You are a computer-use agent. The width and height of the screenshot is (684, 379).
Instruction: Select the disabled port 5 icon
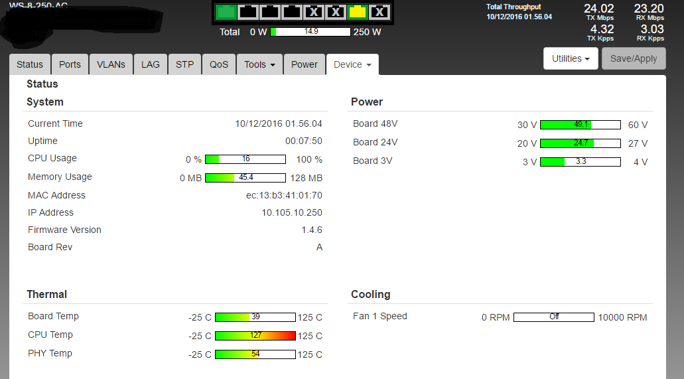(314, 11)
